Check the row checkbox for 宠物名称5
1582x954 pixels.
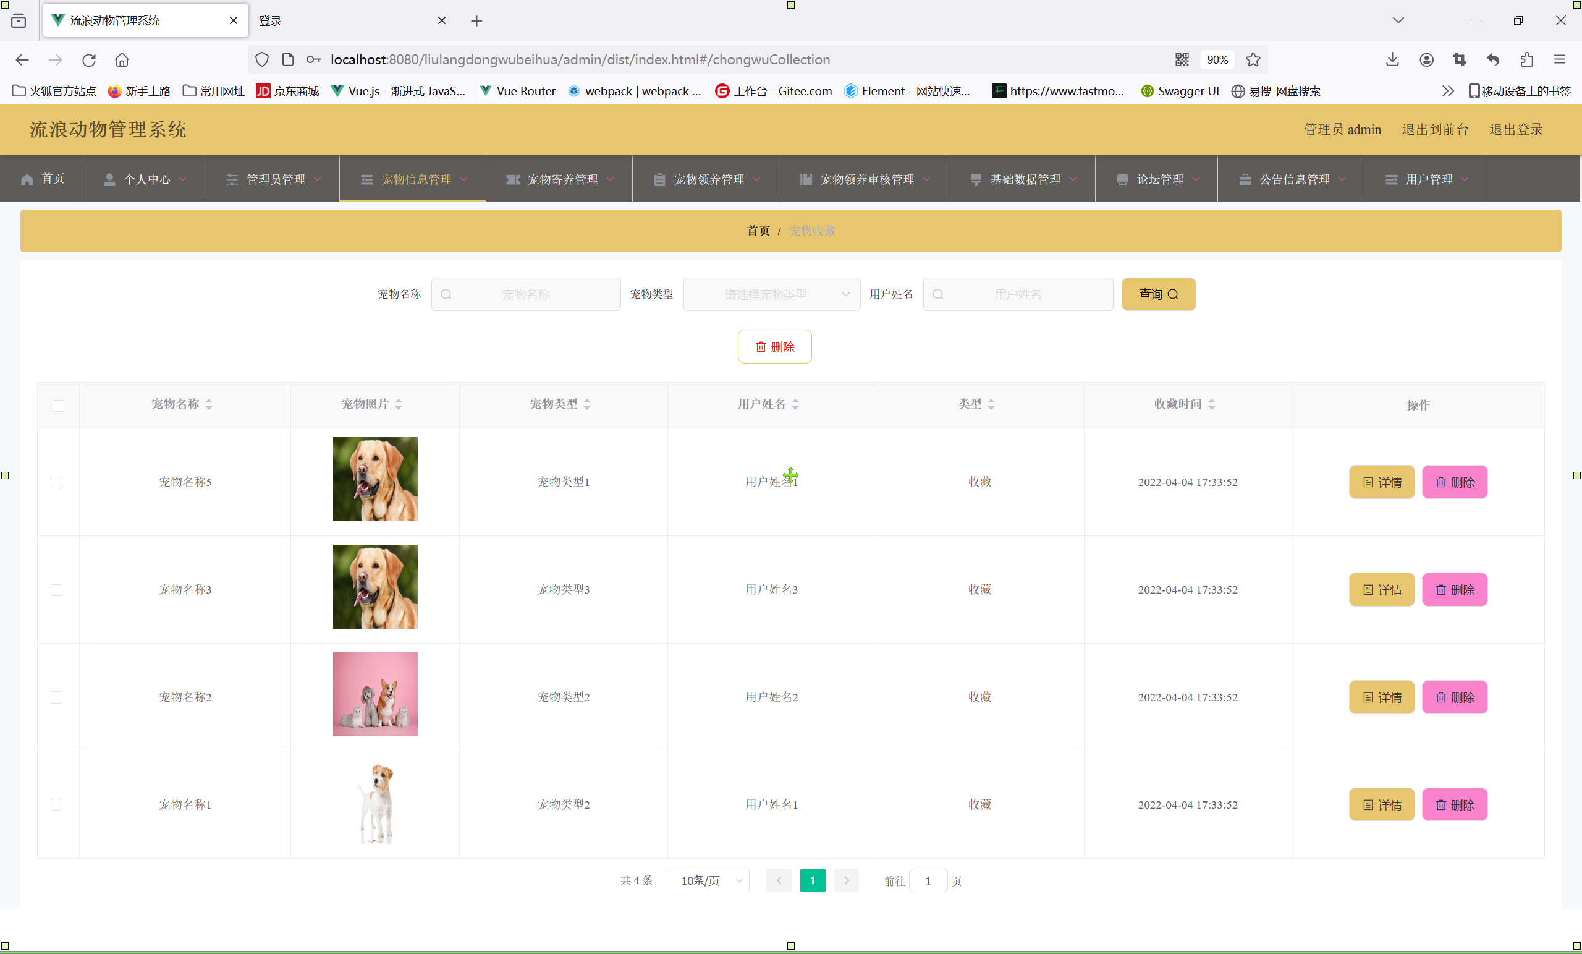point(56,482)
